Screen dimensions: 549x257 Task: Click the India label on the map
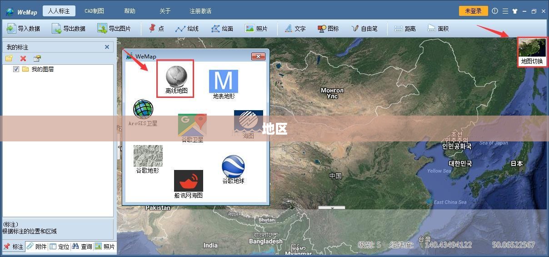[210, 245]
